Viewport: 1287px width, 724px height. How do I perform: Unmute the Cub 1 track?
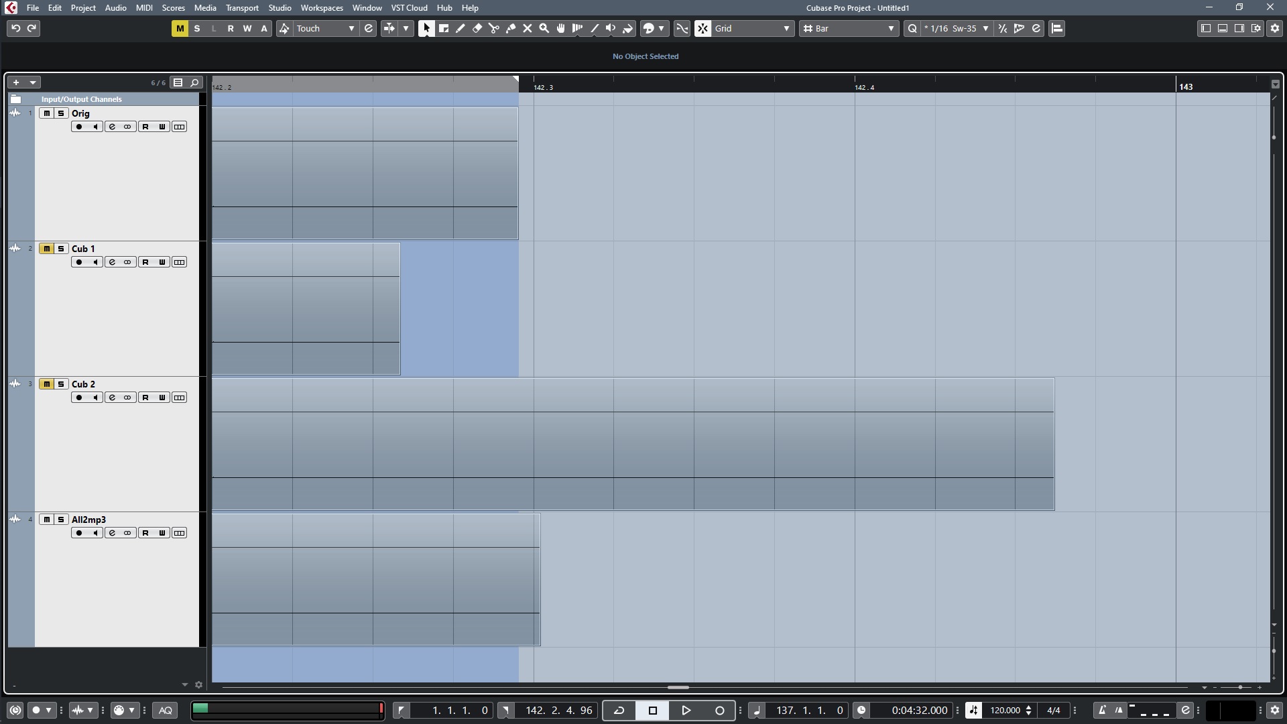46,249
